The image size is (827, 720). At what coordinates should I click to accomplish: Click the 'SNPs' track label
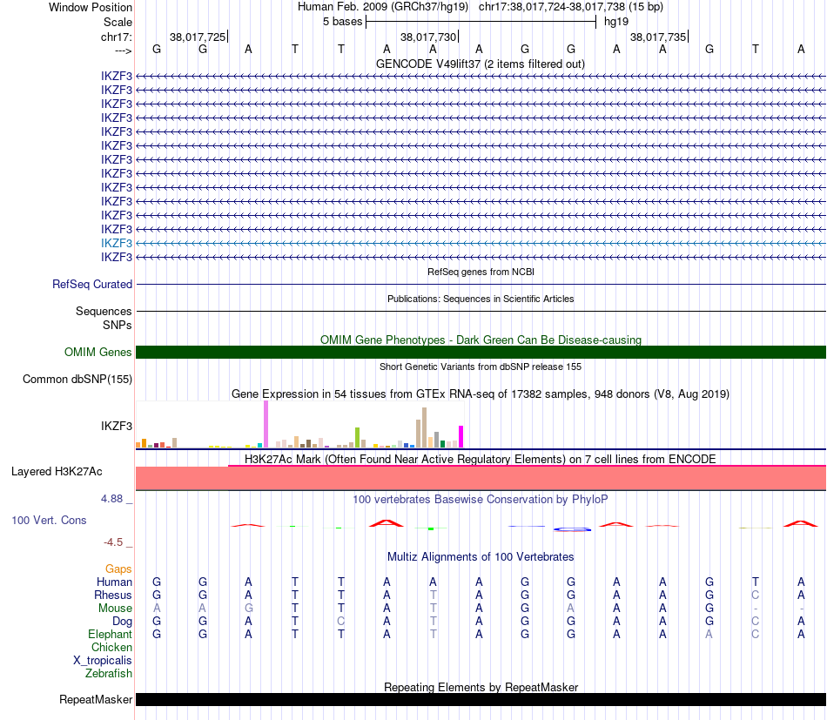tap(118, 325)
